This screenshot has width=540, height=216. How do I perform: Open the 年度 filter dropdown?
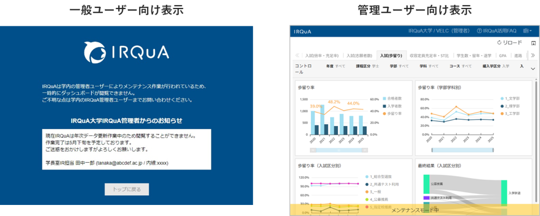335,66
